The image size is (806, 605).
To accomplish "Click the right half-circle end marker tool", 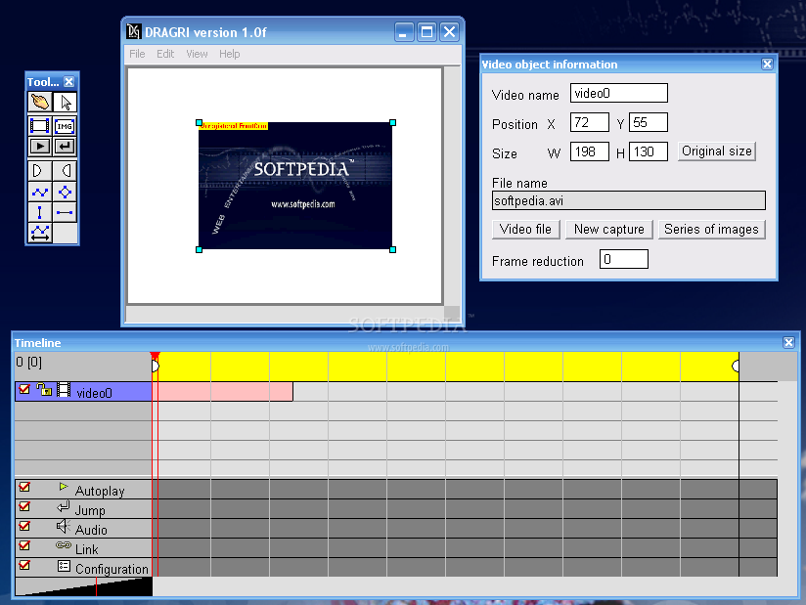I will [x=65, y=170].
